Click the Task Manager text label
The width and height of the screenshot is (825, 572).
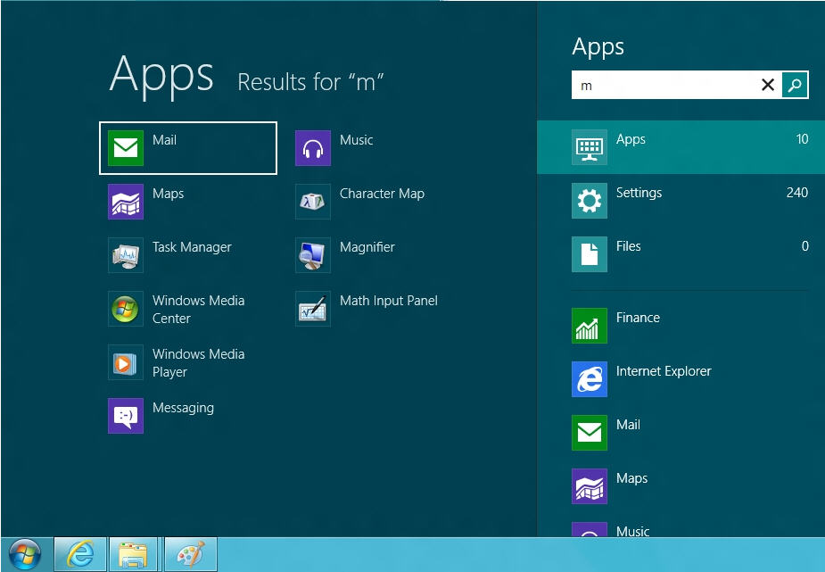click(192, 247)
